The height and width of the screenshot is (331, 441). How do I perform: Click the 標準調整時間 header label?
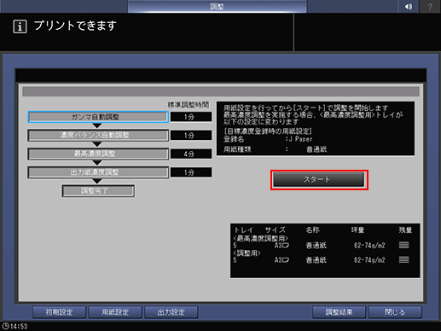tap(189, 105)
